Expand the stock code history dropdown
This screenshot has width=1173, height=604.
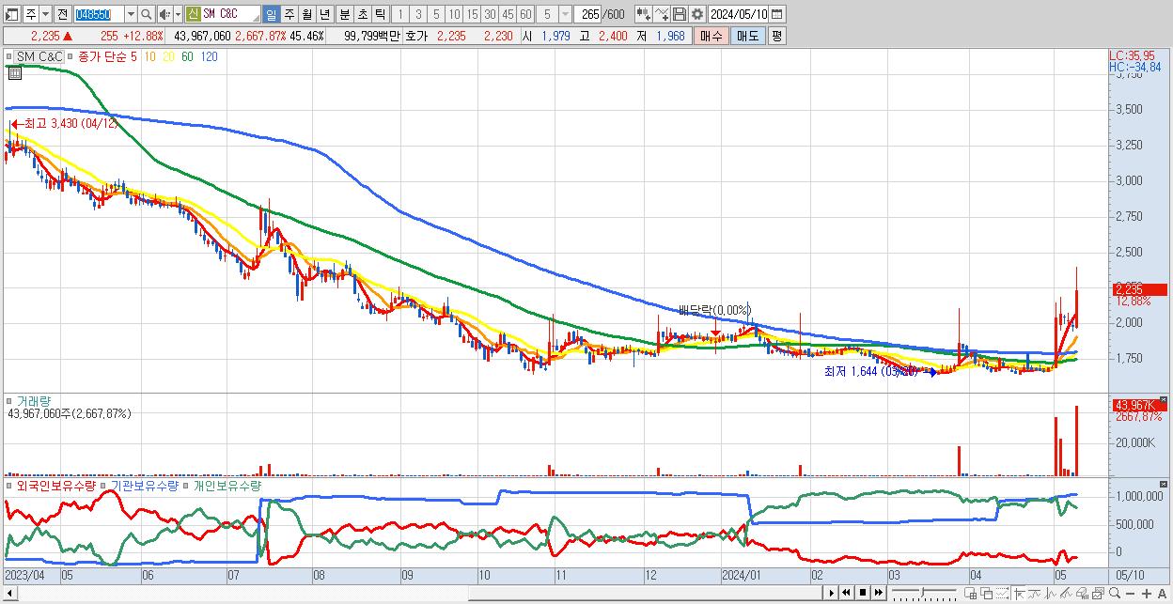[x=131, y=14]
